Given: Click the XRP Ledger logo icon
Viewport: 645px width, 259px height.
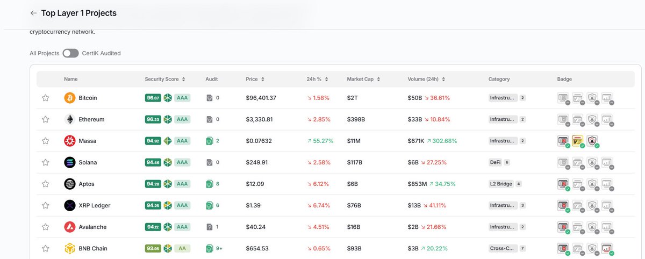Looking at the screenshot, I should click(69, 205).
